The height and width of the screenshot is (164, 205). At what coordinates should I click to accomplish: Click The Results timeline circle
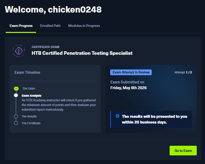[16, 116]
